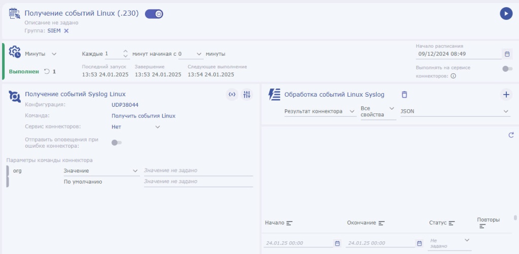The width and height of the screenshot is (519, 254).
Task: Open connector settings sliders icon
Action: [x=247, y=94]
